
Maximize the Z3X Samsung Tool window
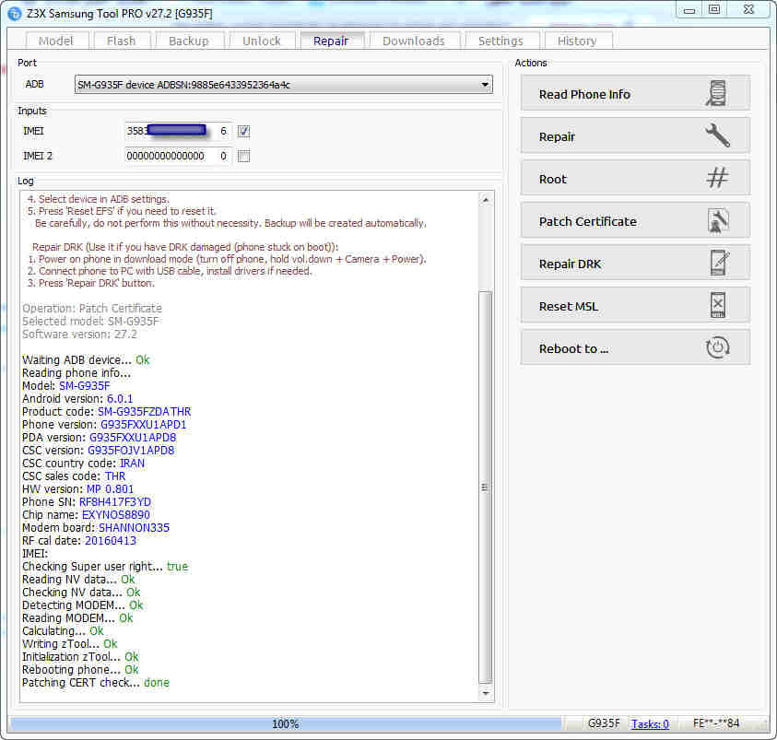coord(714,9)
